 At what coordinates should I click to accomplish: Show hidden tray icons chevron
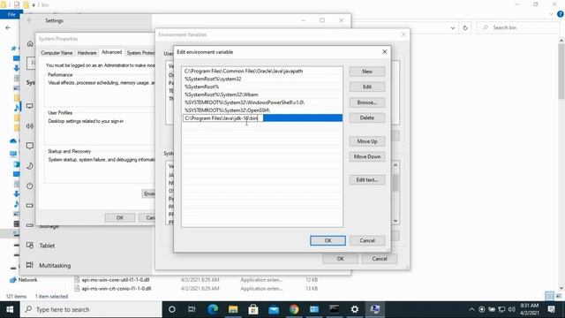click(471, 309)
